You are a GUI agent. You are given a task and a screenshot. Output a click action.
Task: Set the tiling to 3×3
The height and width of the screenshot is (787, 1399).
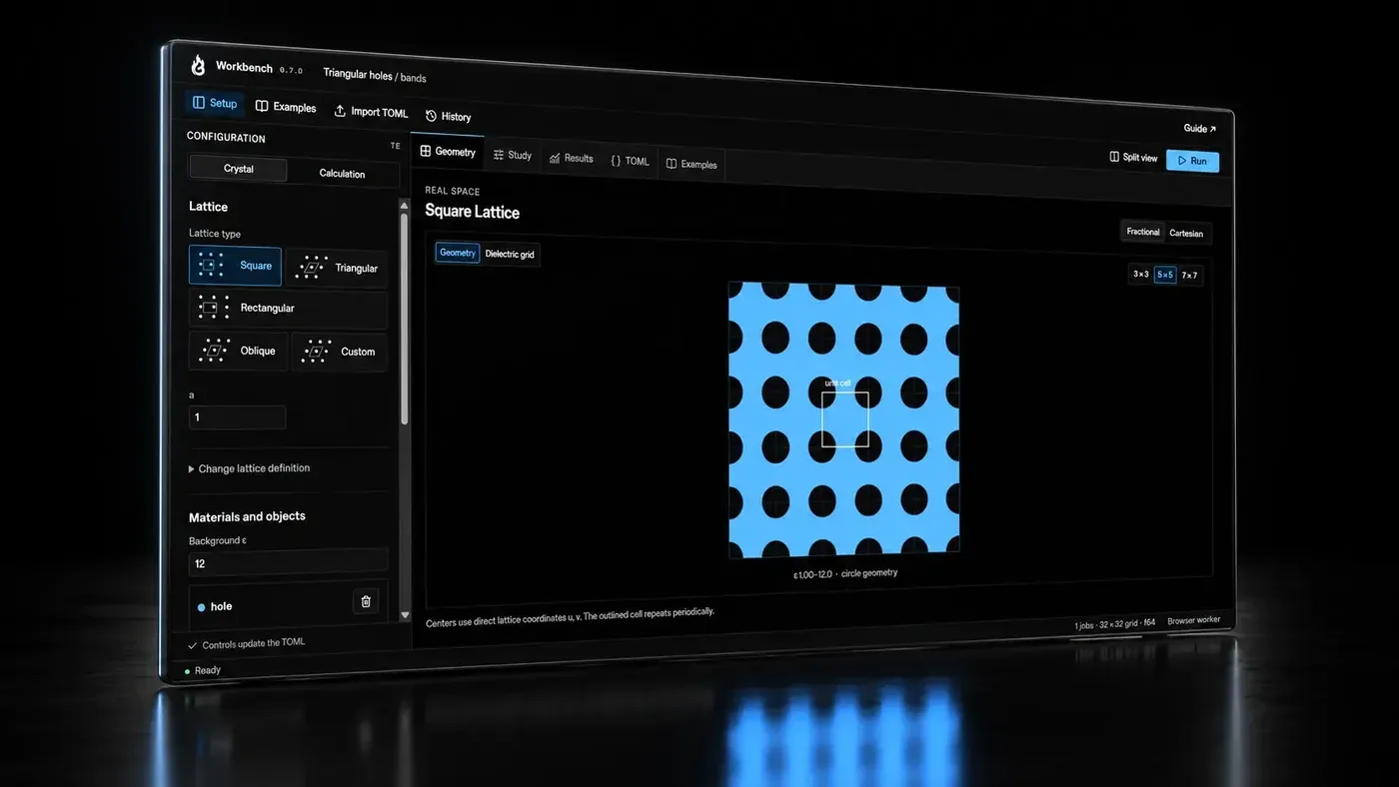pyautogui.click(x=1140, y=274)
